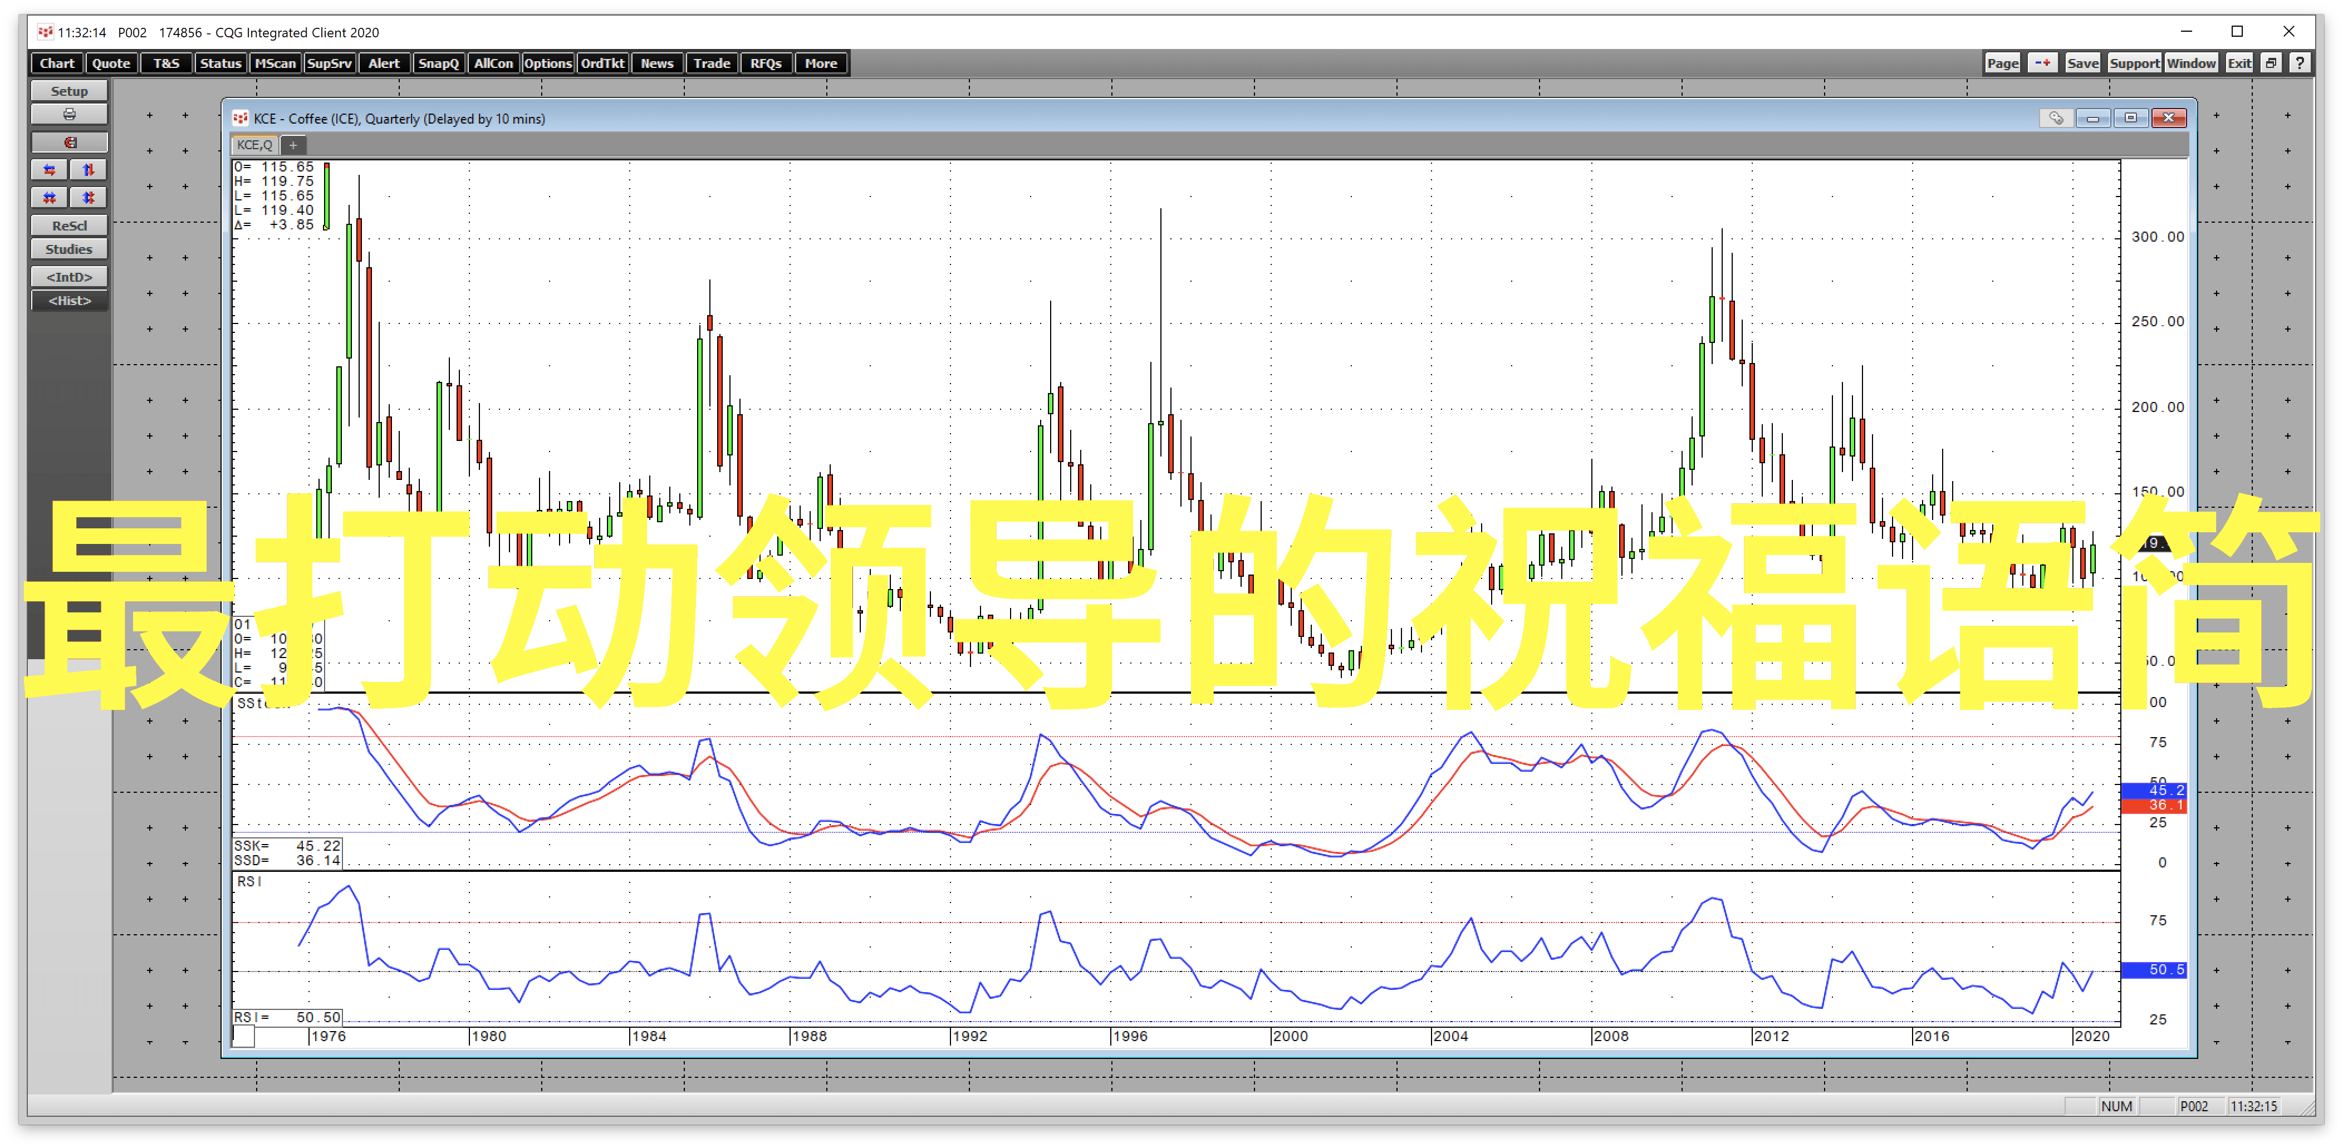Open the RFQs item
Screen dimensions: 2343x1148
(x=766, y=63)
